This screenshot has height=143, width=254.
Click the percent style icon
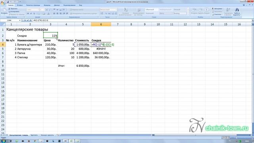point(106,14)
